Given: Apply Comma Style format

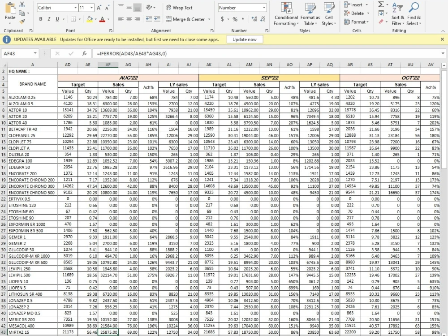Looking at the screenshot, I should 243,19.
